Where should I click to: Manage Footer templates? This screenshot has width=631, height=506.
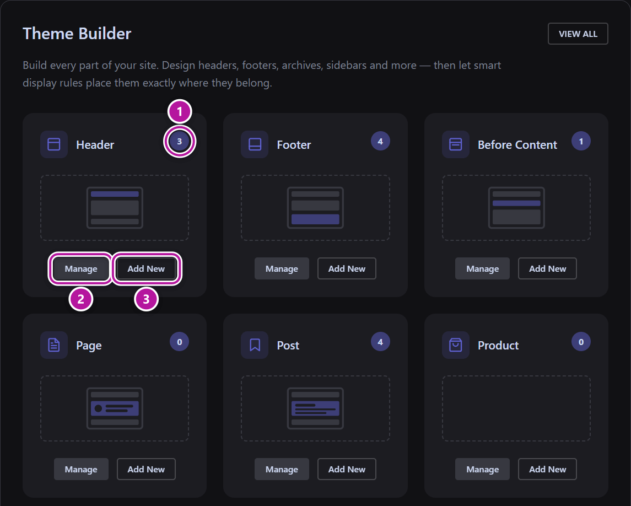pyautogui.click(x=282, y=268)
